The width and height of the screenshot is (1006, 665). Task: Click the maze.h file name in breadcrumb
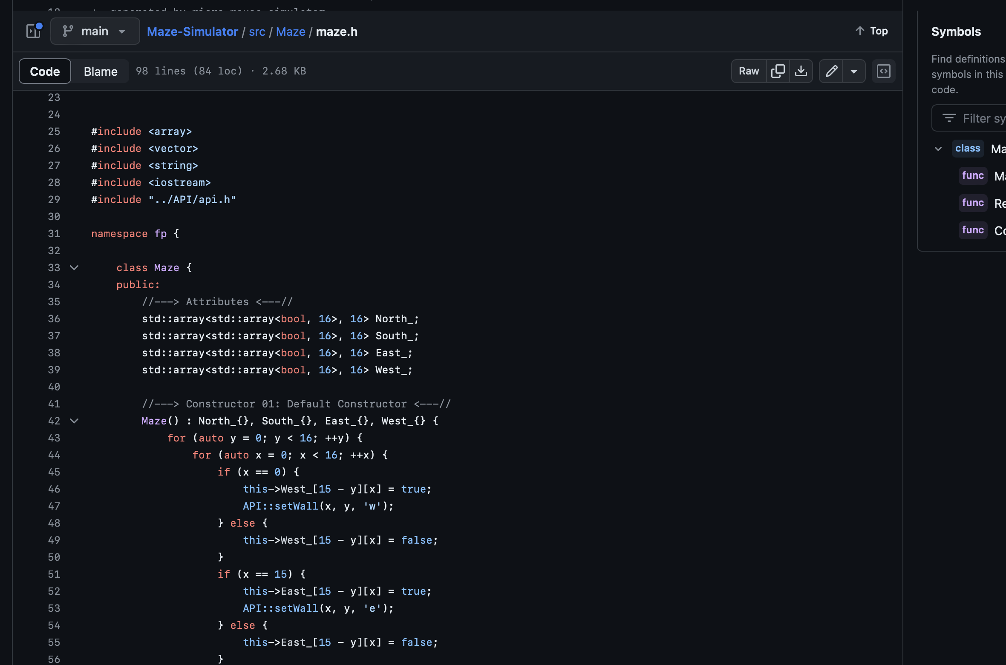point(337,32)
